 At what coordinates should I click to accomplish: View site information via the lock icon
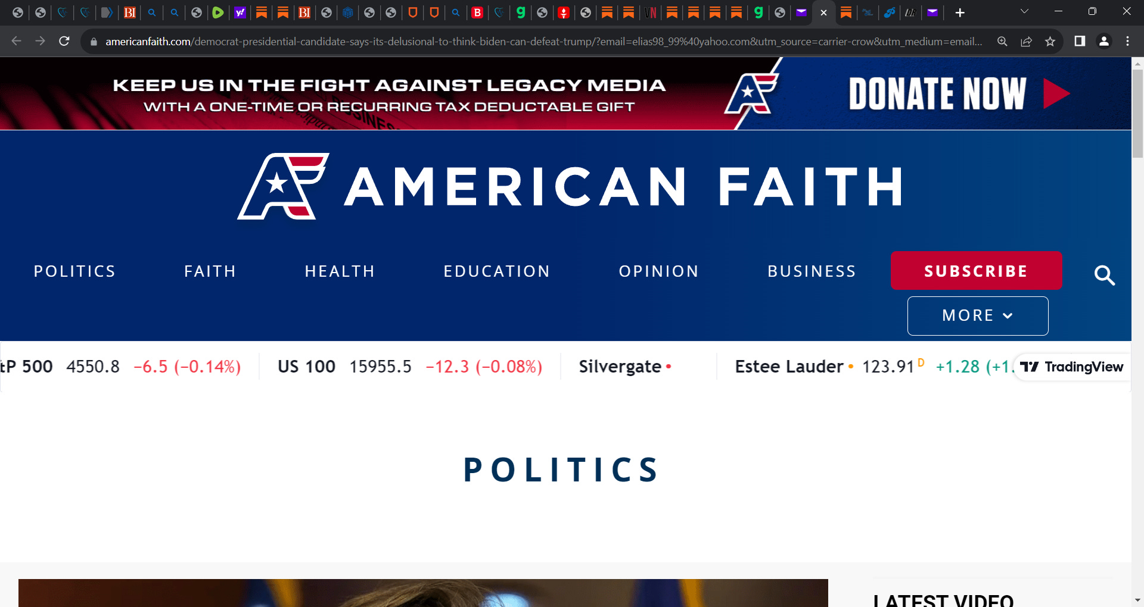coord(94,42)
